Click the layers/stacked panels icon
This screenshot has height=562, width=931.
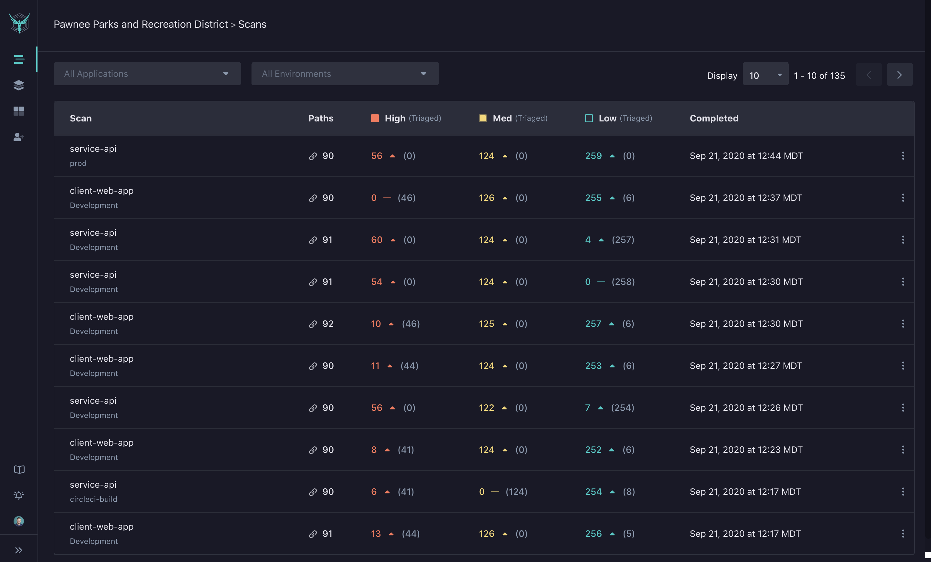click(18, 84)
